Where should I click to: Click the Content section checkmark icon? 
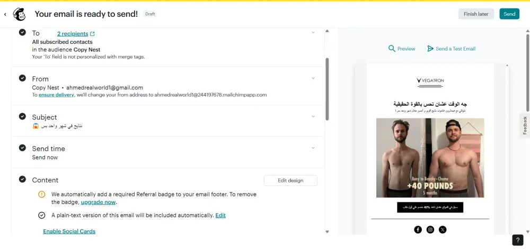(x=22, y=179)
